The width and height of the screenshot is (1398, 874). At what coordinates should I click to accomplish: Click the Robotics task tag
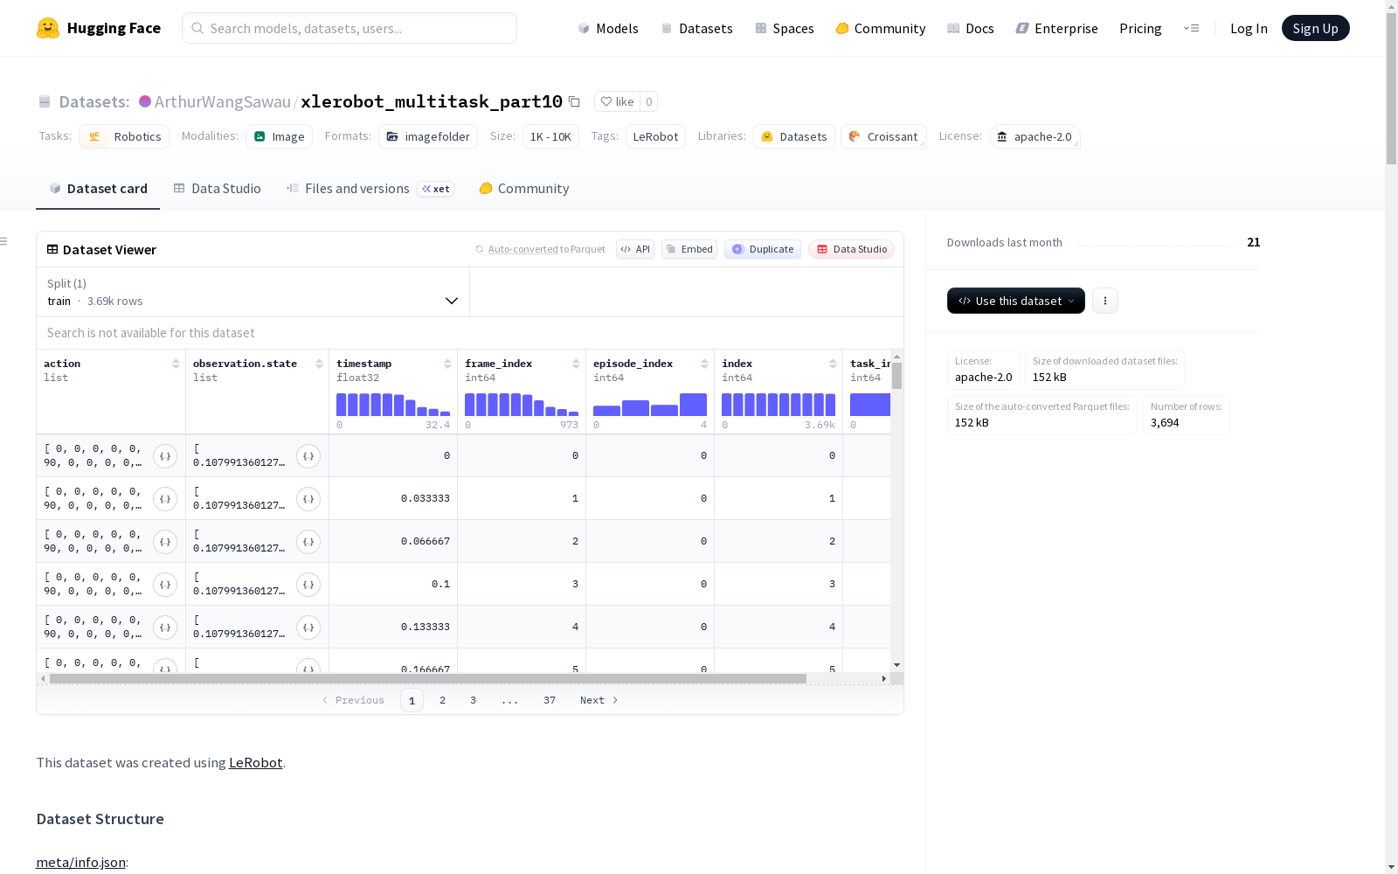click(124, 136)
